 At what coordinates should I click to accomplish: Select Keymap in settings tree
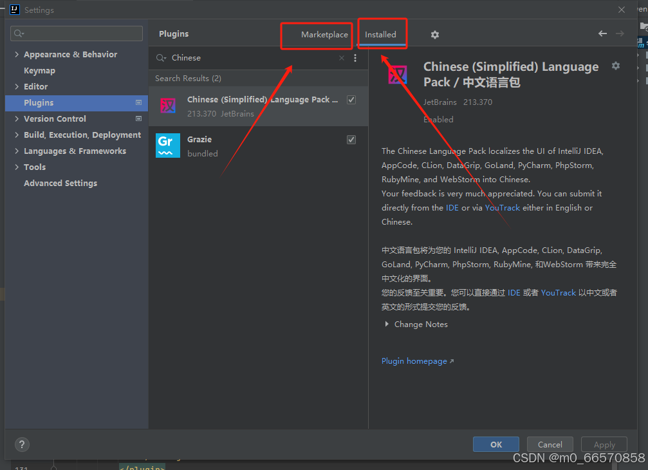pyautogui.click(x=39, y=71)
